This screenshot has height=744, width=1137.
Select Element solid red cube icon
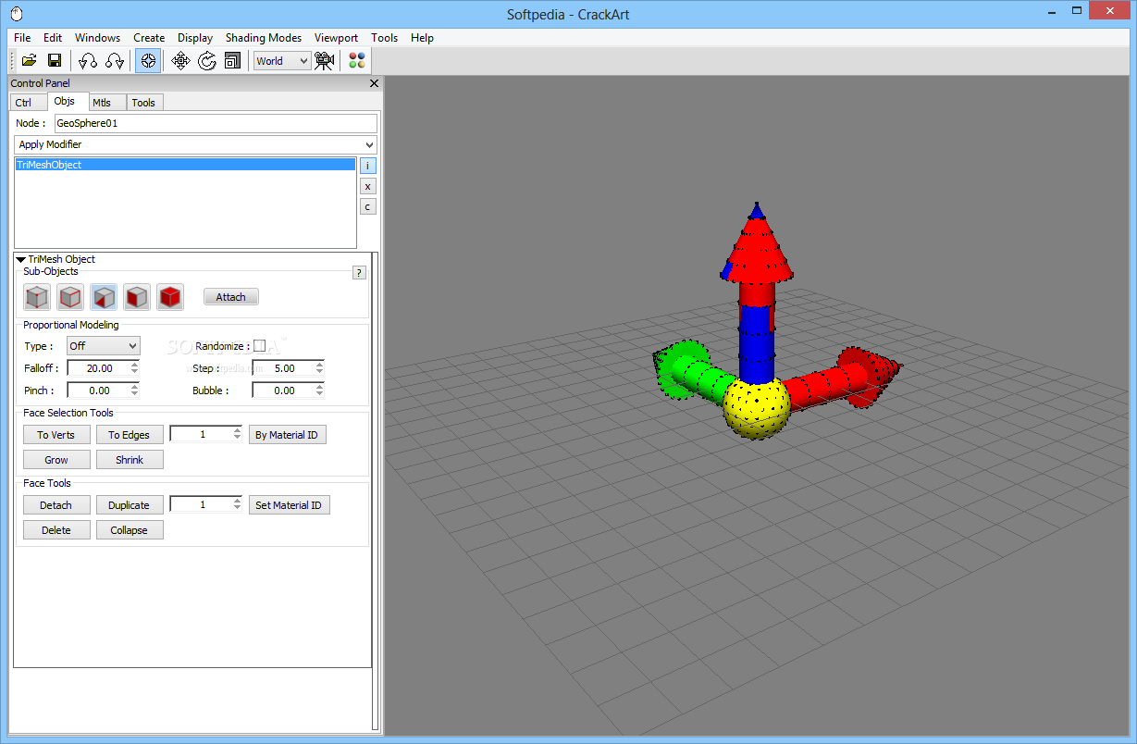pos(170,297)
